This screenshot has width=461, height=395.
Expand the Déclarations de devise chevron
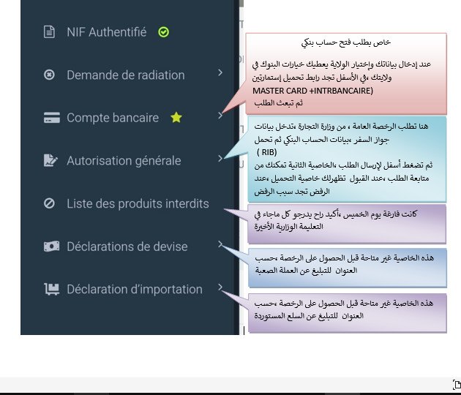(x=220, y=244)
